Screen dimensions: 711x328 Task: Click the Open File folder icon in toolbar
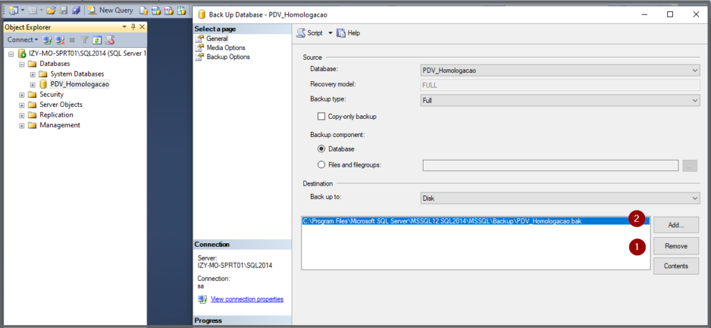(x=51, y=10)
